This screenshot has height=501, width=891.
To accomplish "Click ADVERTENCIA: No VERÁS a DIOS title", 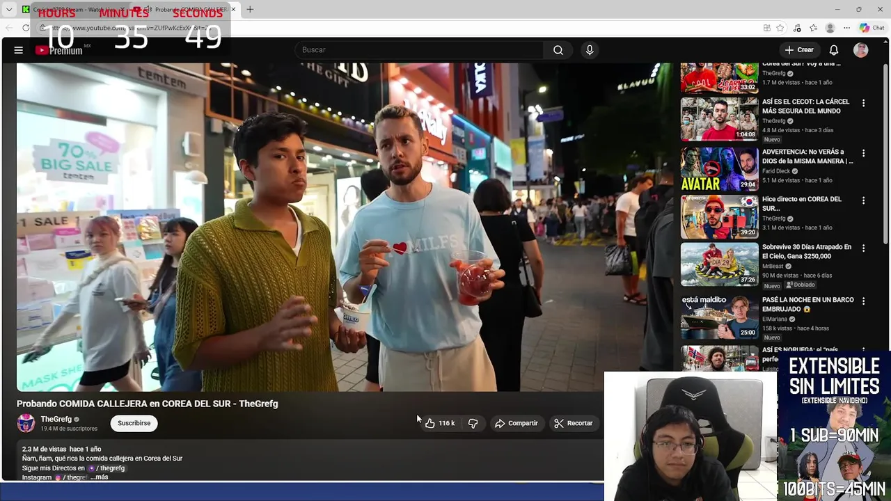I will (807, 157).
